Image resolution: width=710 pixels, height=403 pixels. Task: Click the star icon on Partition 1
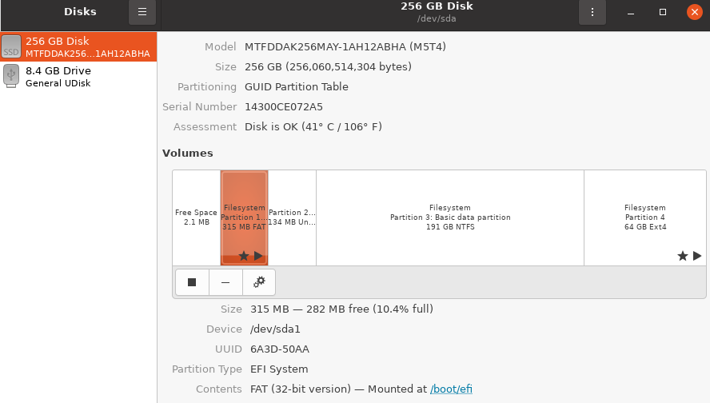(x=244, y=256)
